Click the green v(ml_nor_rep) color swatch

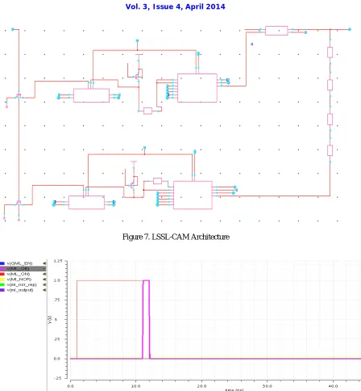[2, 284]
